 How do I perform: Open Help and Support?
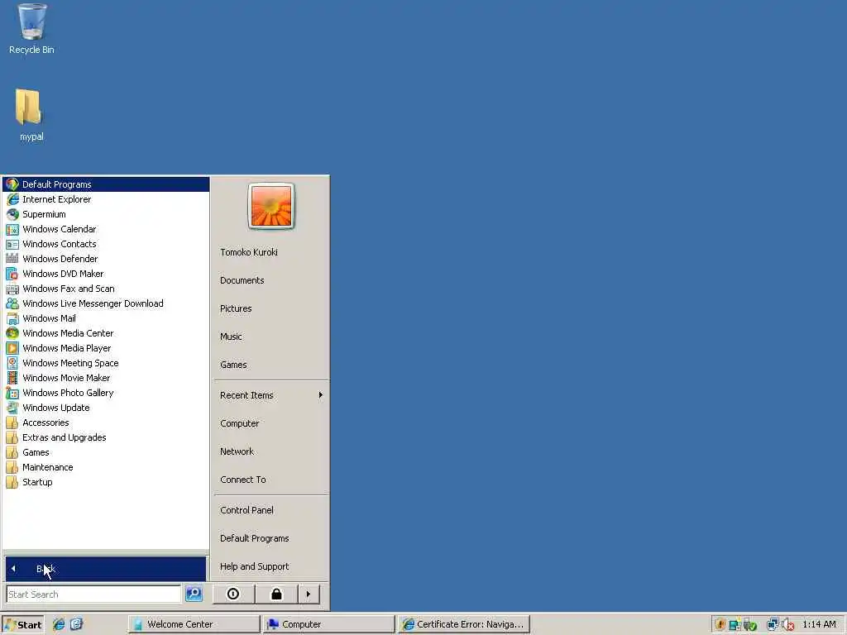[270, 566]
